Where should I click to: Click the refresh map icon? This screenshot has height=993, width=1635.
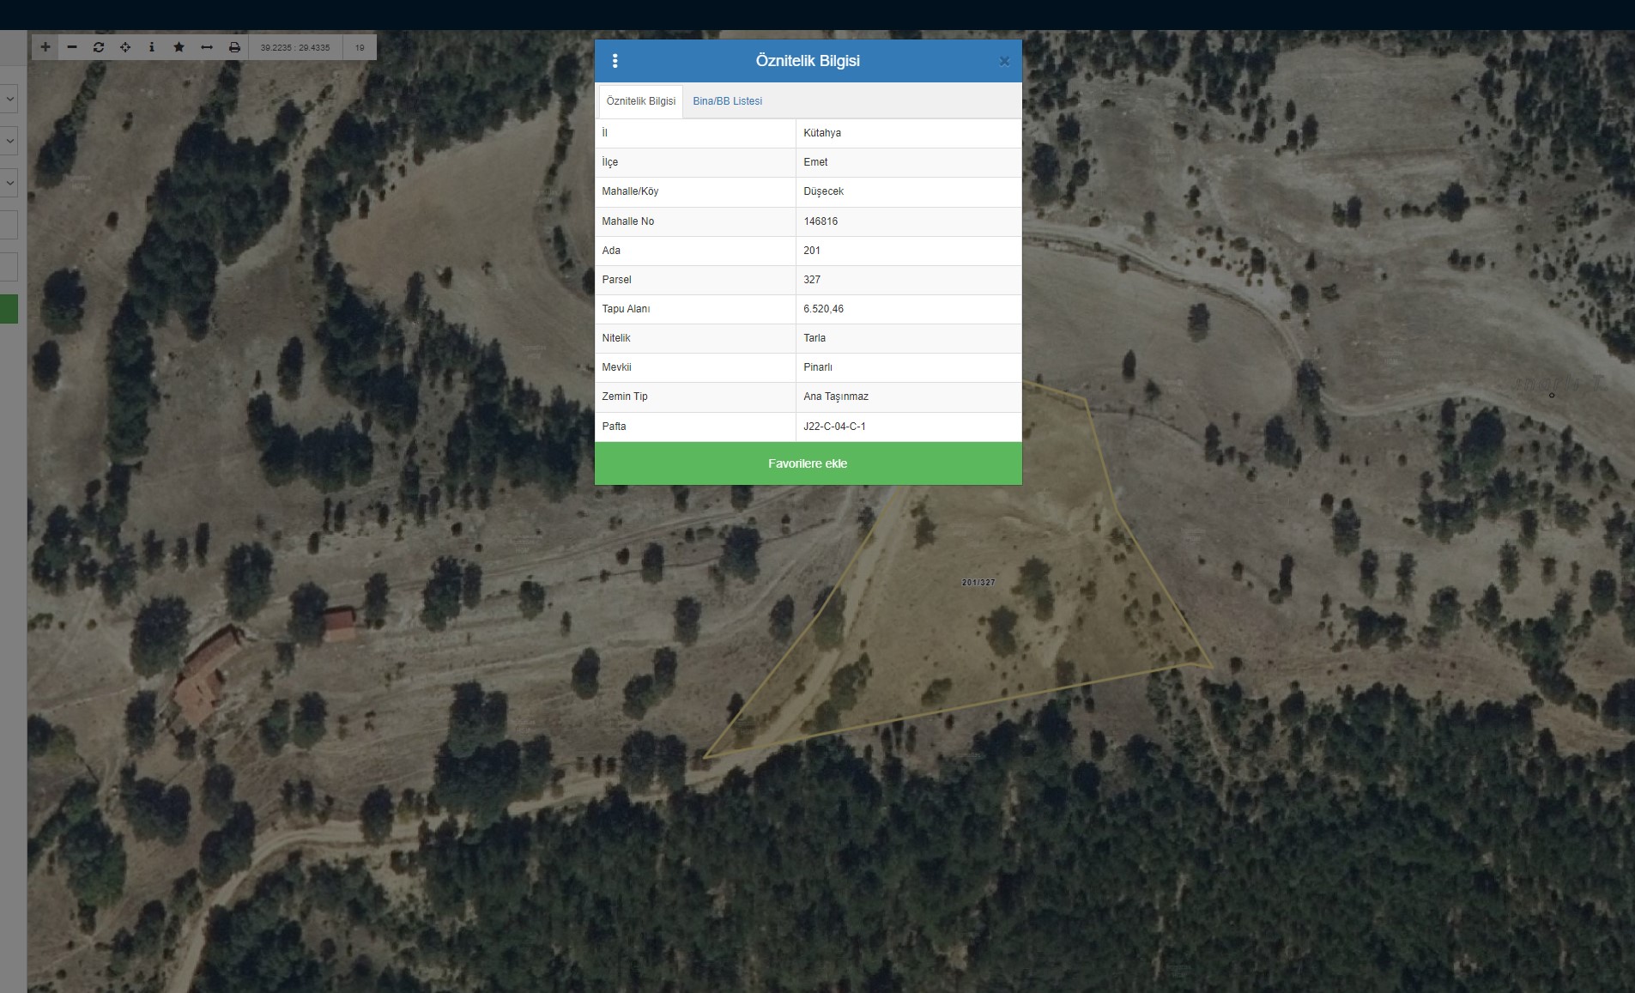tap(99, 47)
